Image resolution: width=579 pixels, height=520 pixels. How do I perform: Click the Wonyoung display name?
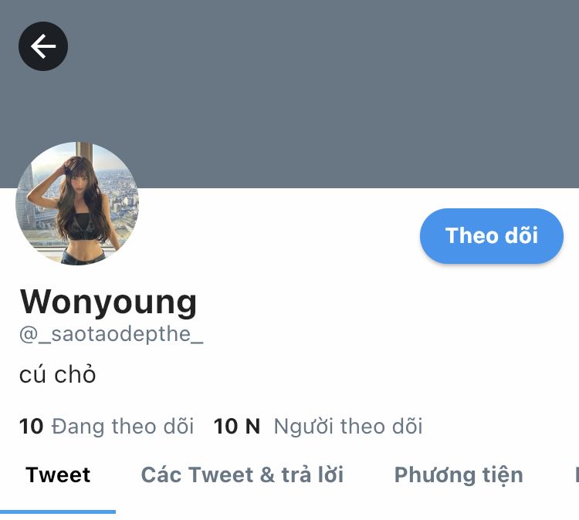108,302
